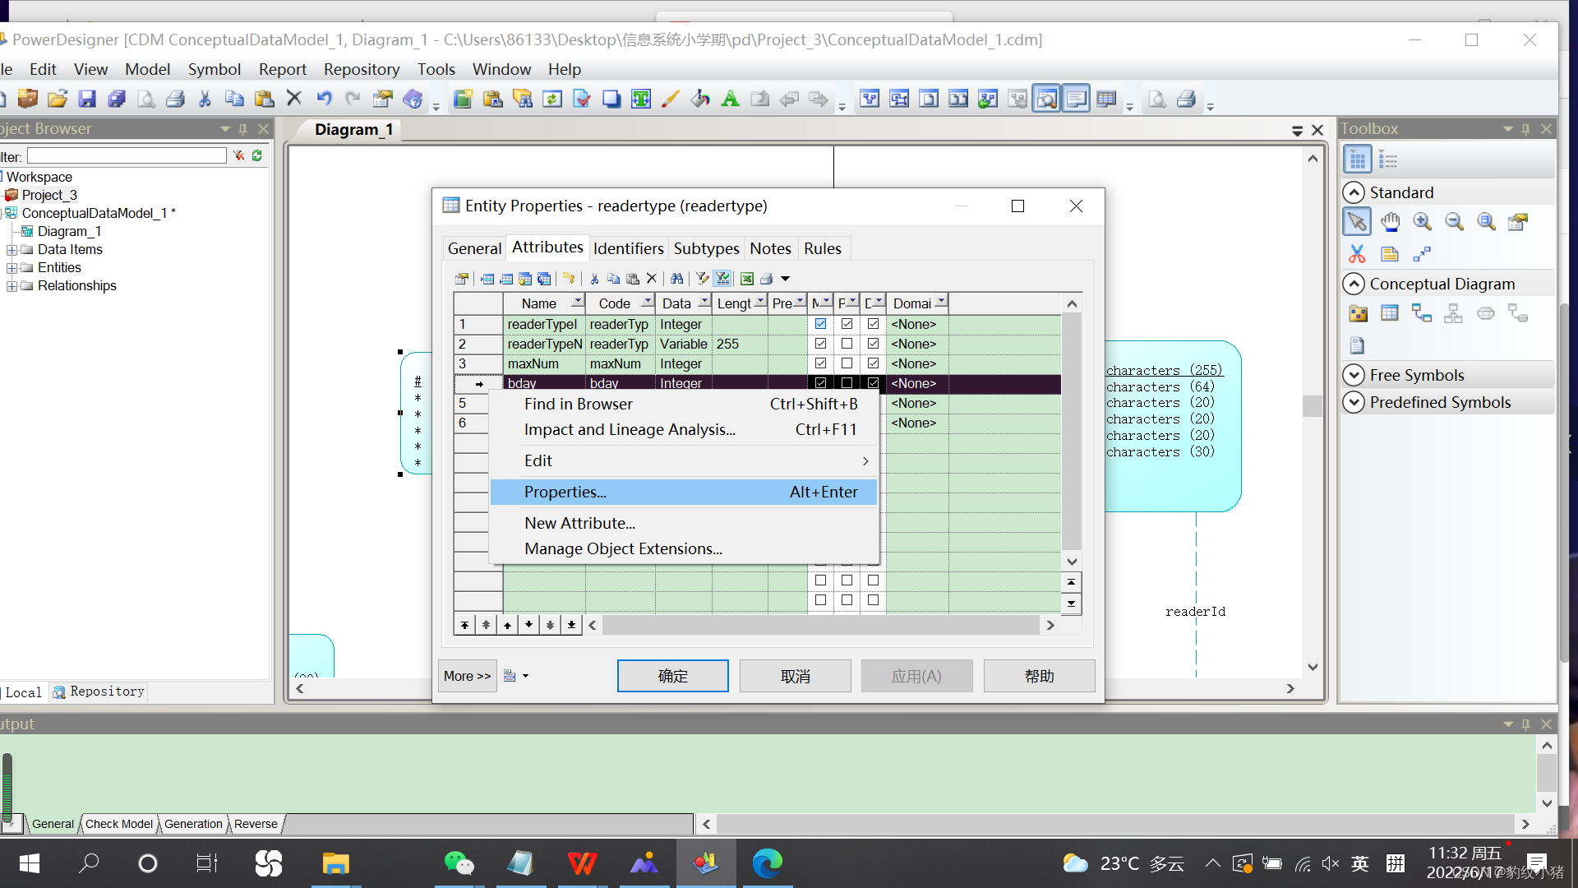Click the Print icon in the main toolbar

pos(175,99)
